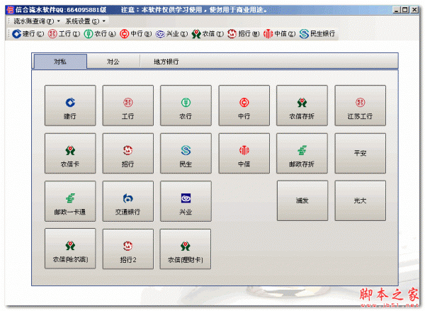The height and width of the screenshot is (311, 425).
Task: Click the 平安 button
Action: coord(361,153)
